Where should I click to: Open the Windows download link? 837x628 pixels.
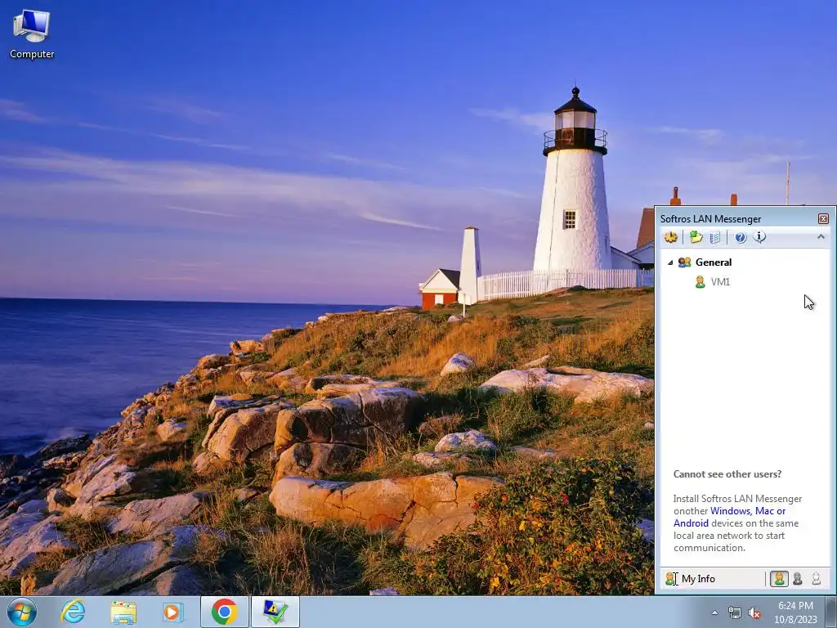(730, 511)
